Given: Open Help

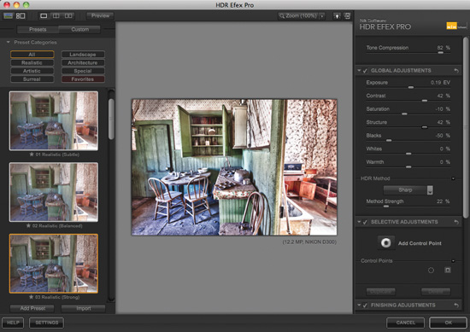Looking at the screenshot, I should pyautogui.click(x=13, y=323).
